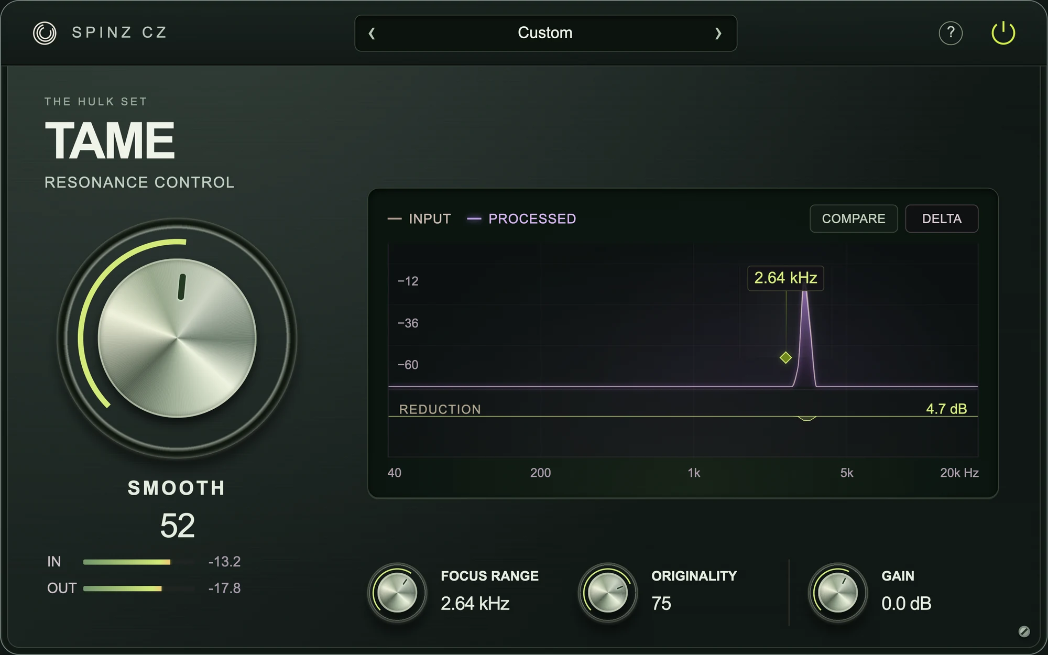1048x655 pixels.
Task: Click the 20k Hz axis label
Action: pyautogui.click(x=959, y=473)
